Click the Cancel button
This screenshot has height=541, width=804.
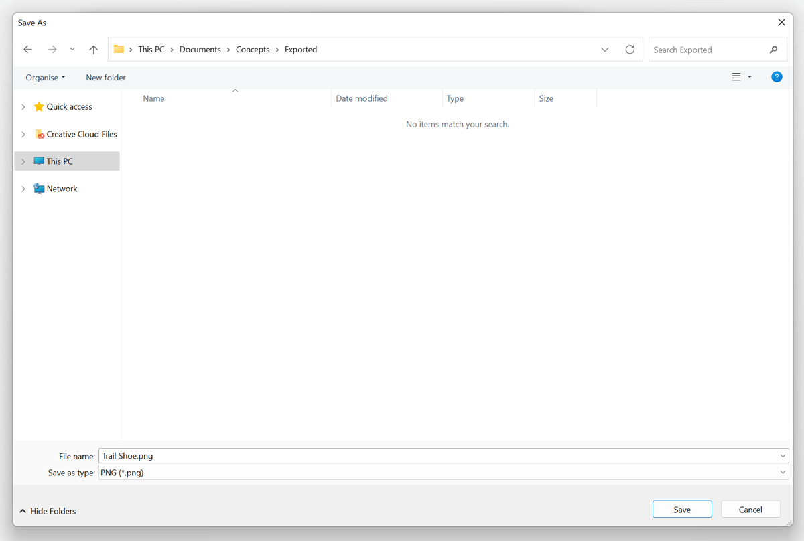[x=750, y=510]
